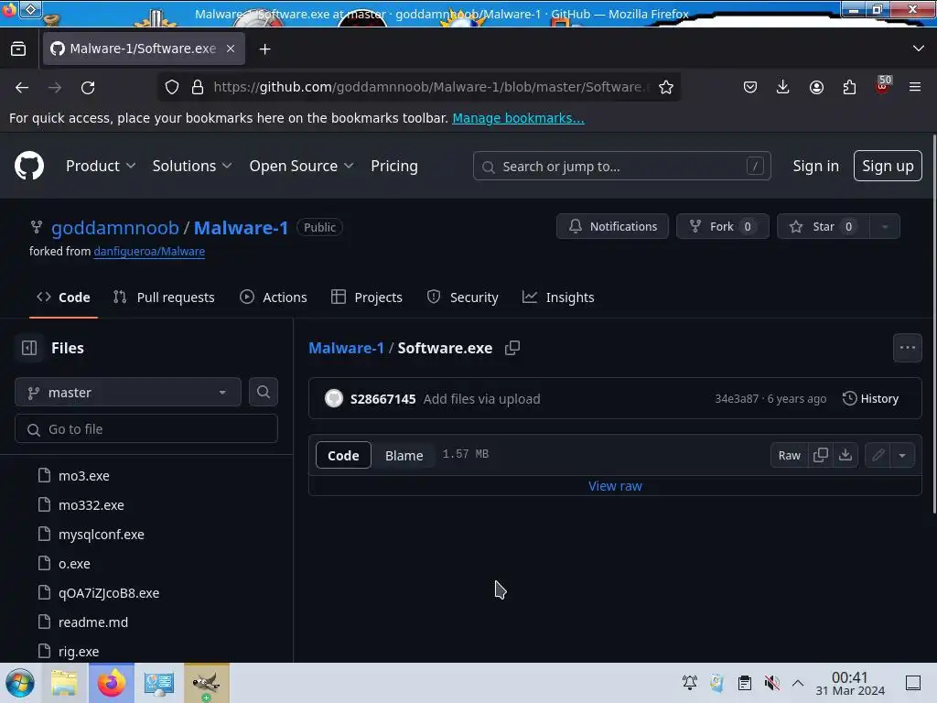Switch to Blame view
This screenshot has width=937, height=703.
tap(404, 455)
